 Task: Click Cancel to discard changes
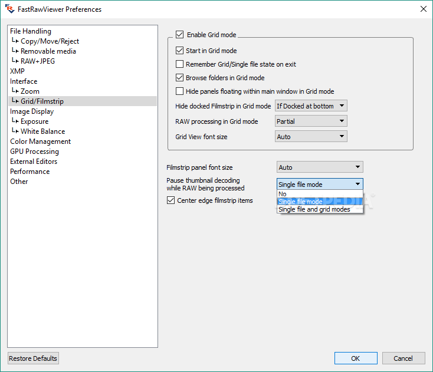coord(404,358)
